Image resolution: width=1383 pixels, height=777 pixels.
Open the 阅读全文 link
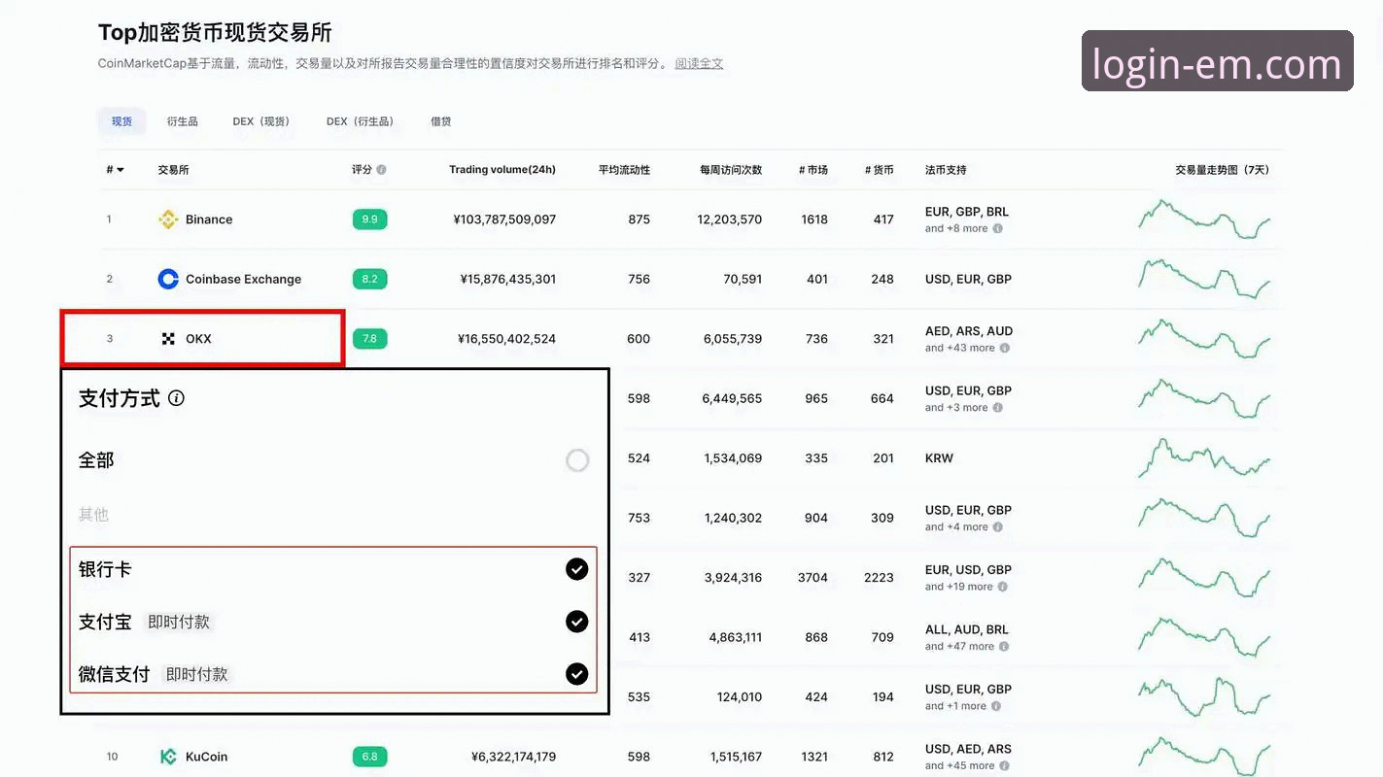click(699, 64)
